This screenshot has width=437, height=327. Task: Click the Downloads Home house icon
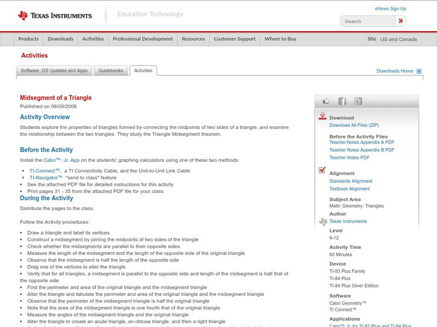click(x=419, y=71)
